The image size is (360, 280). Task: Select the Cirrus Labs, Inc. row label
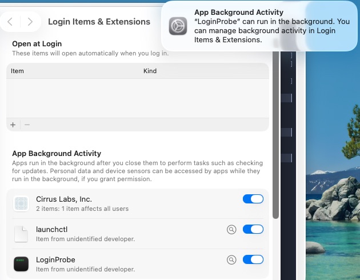coord(64,199)
